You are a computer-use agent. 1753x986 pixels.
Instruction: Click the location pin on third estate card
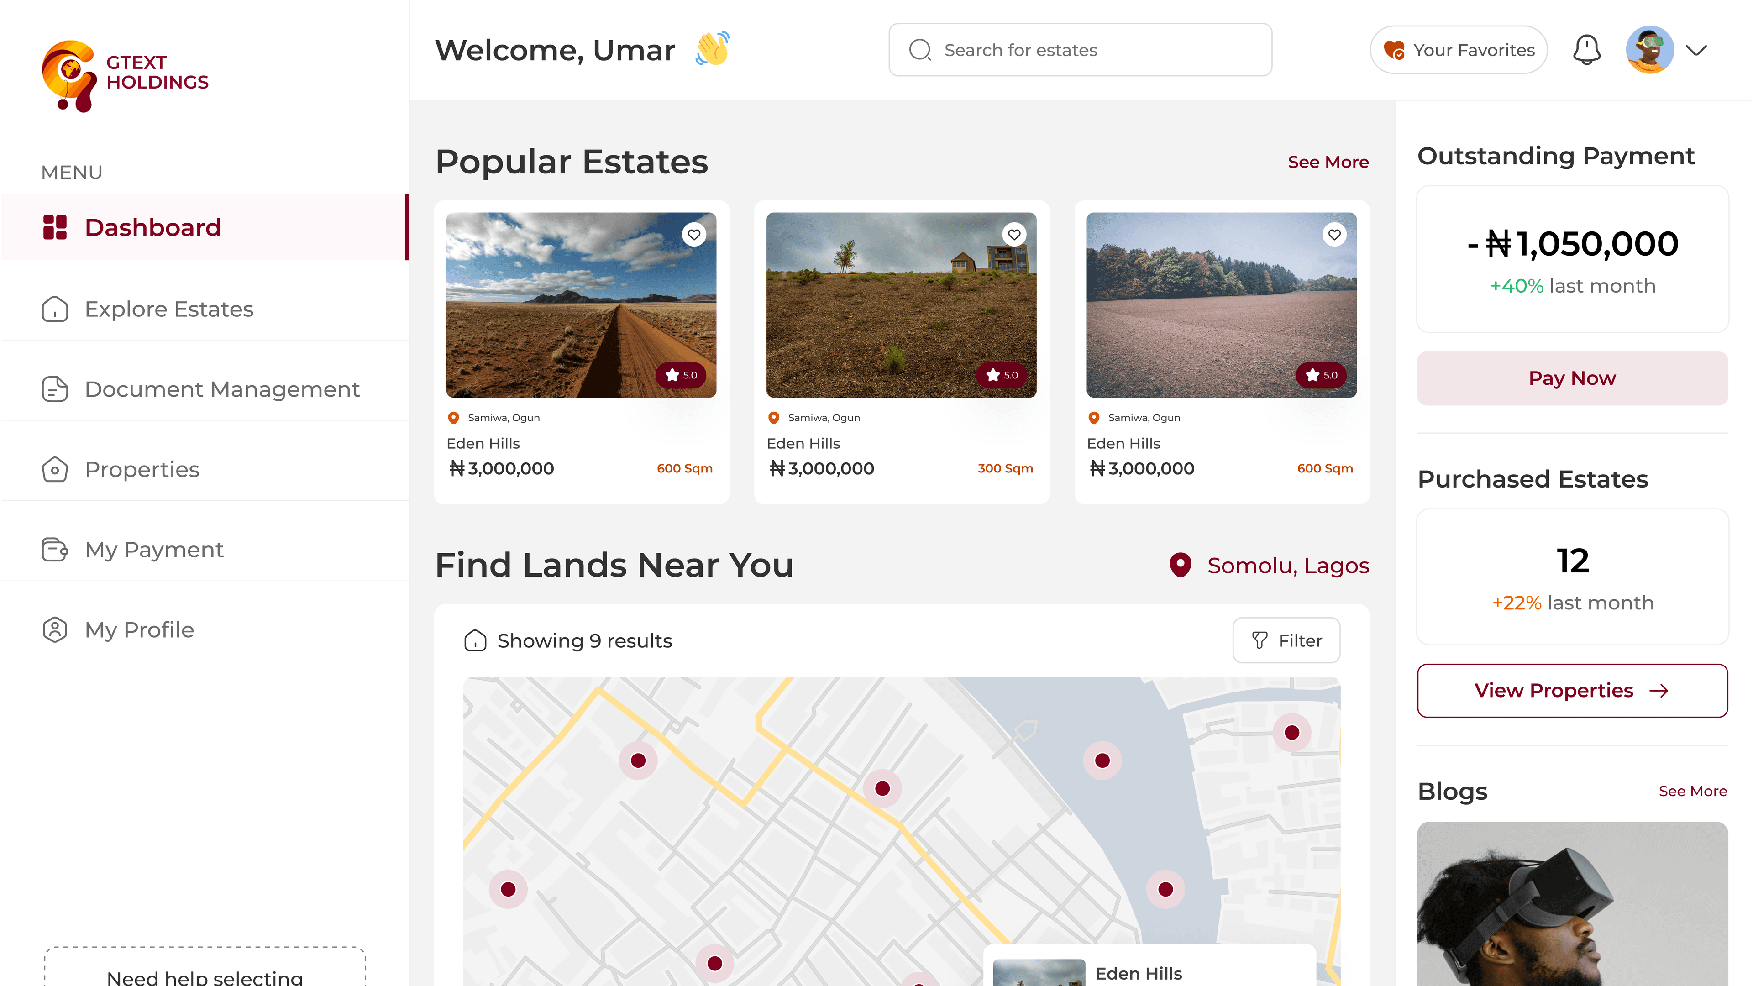tap(1094, 418)
